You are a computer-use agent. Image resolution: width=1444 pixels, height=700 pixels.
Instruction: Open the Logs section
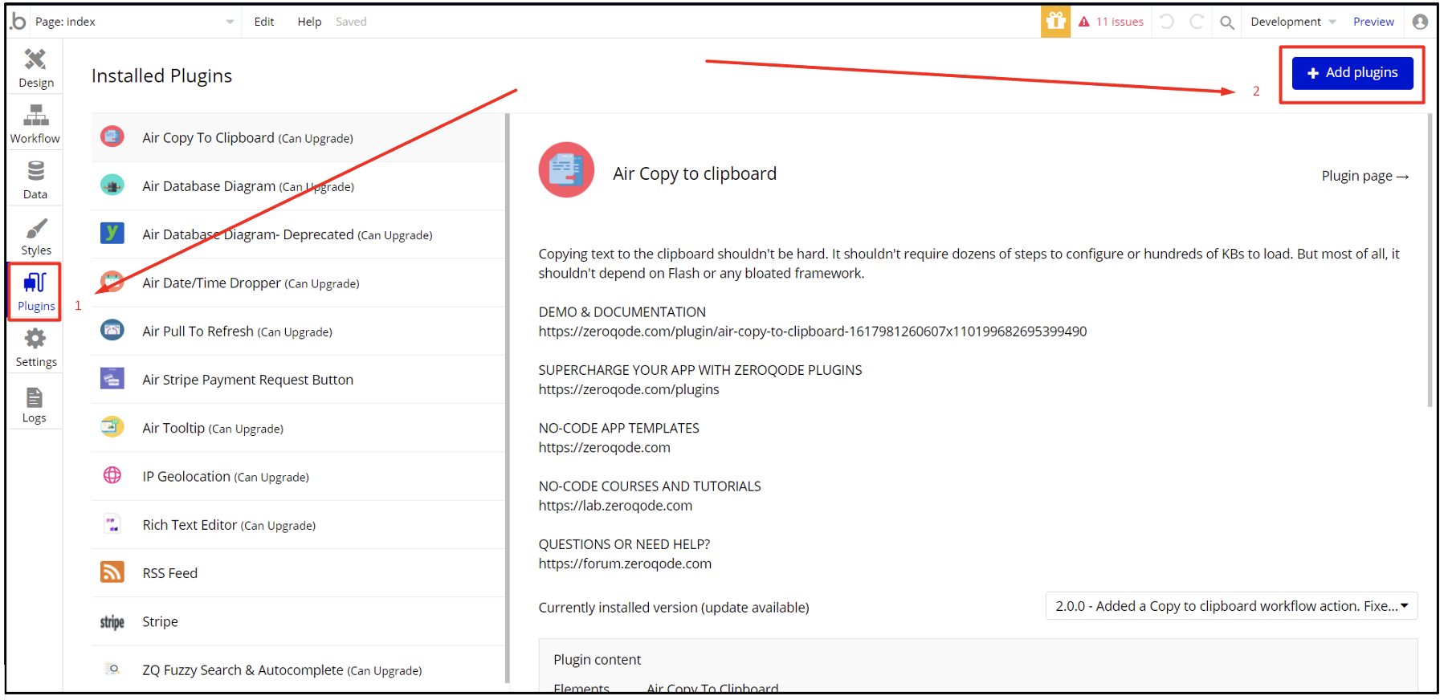(35, 404)
